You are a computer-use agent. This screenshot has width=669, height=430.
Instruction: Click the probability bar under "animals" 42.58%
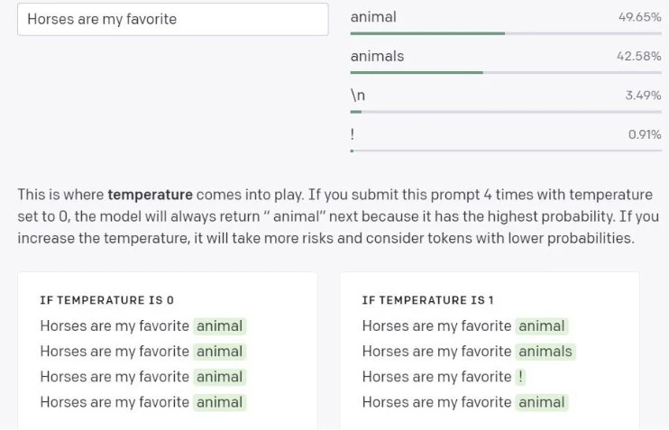(x=505, y=72)
